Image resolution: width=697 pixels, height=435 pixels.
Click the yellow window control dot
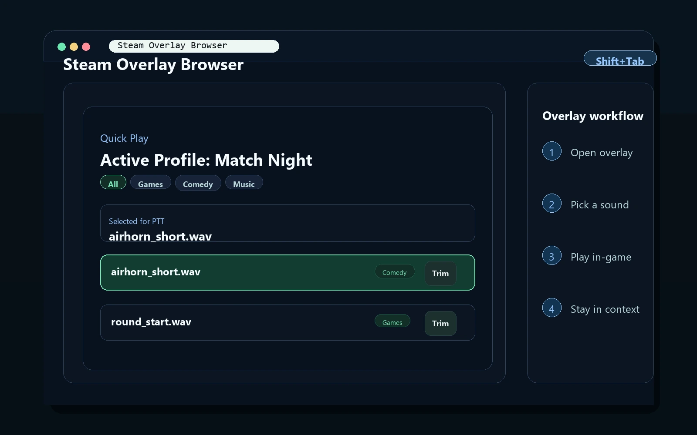tap(74, 47)
